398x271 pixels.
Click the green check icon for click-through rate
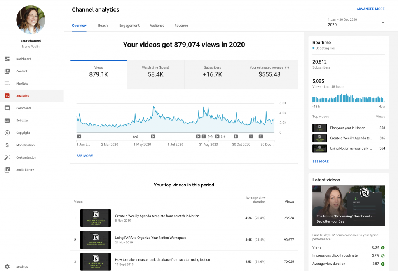click(x=383, y=256)
